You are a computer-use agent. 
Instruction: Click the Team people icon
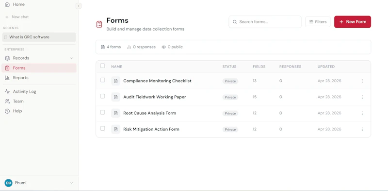(x=7, y=101)
